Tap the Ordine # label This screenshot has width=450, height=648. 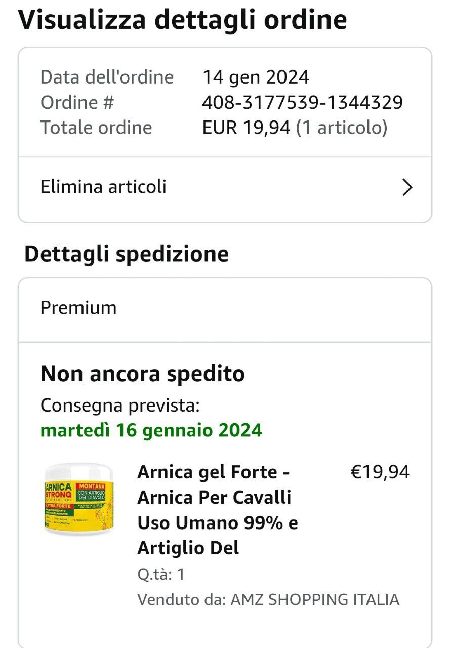[77, 103]
